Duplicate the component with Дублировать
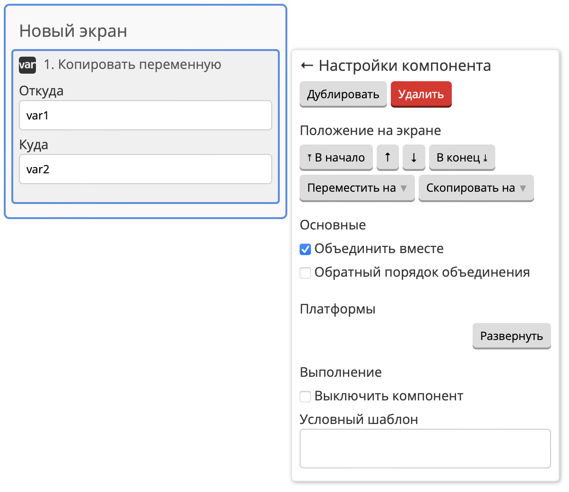 click(343, 94)
